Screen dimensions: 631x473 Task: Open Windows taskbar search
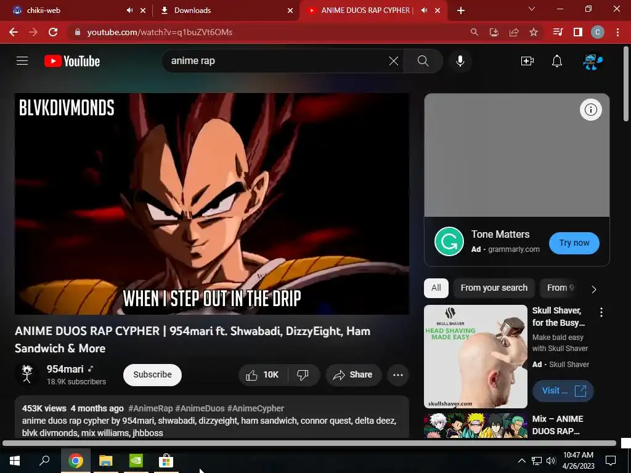(x=44, y=461)
